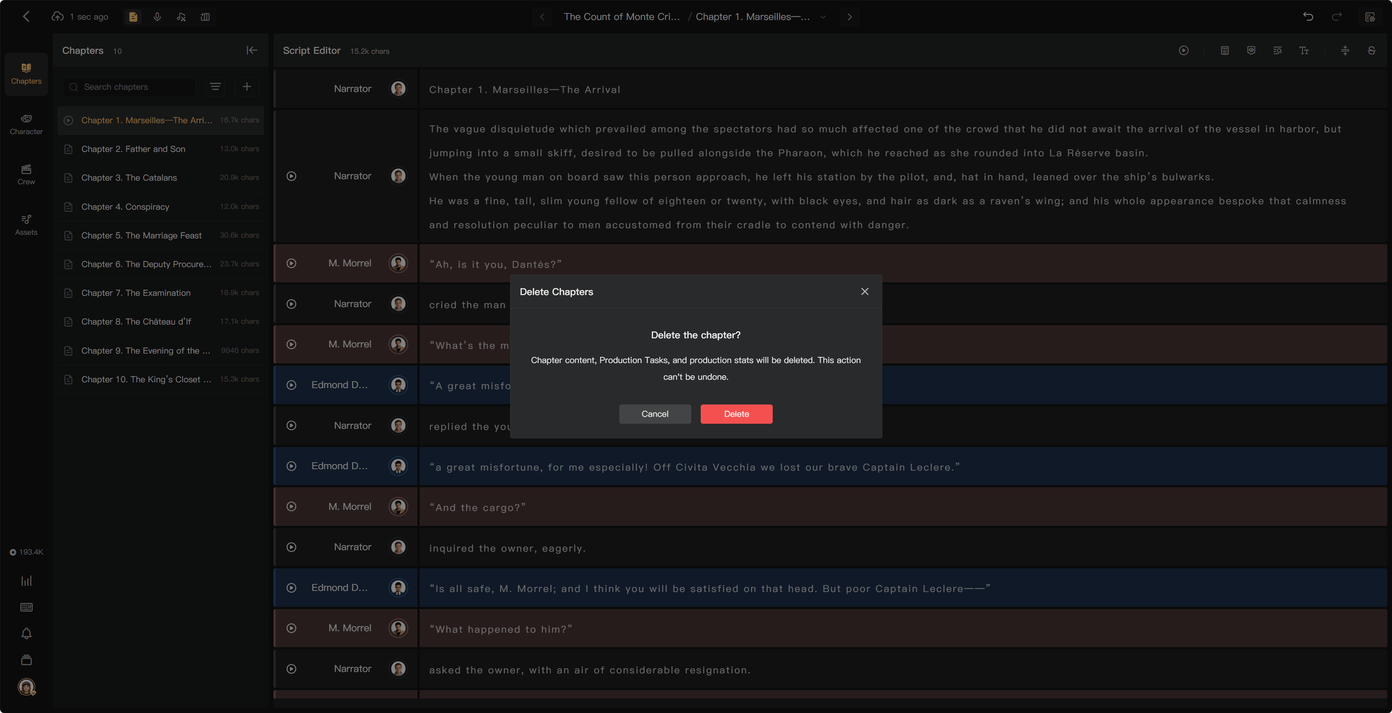The image size is (1392, 713).
Task: Open the Assets sidebar tab
Action: tap(26, 225)
